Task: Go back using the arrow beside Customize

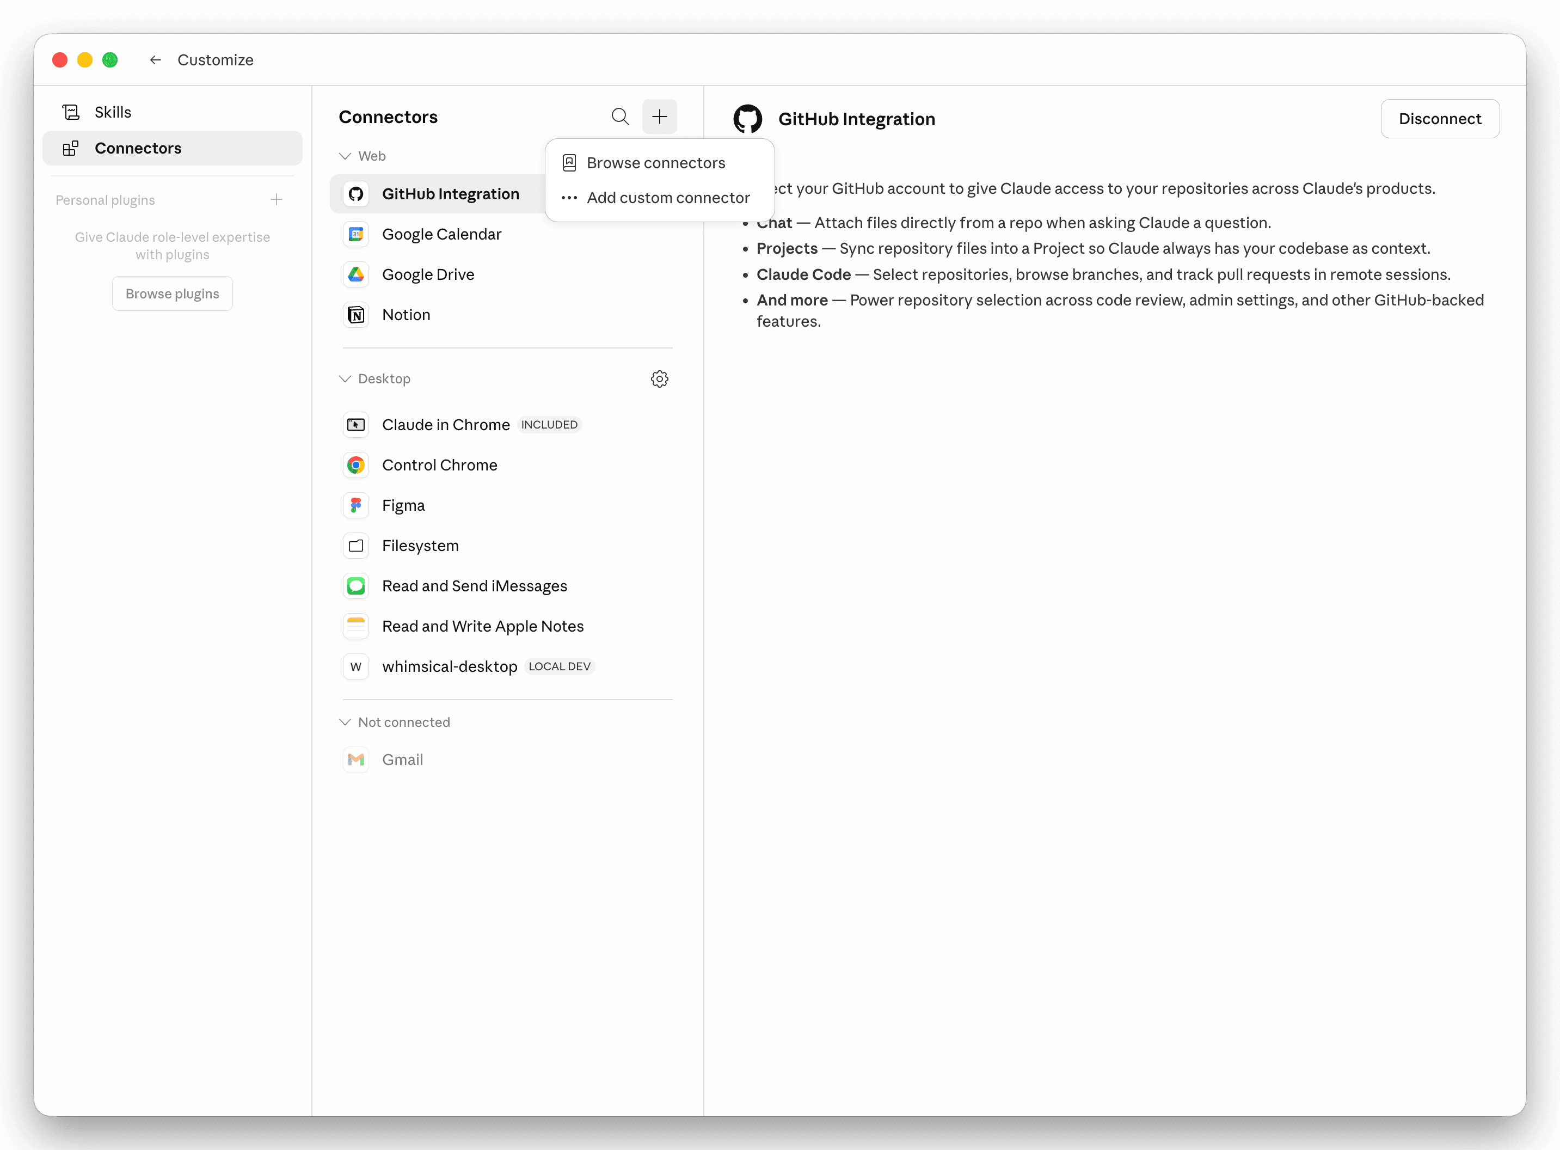Action: coord(155,60)
